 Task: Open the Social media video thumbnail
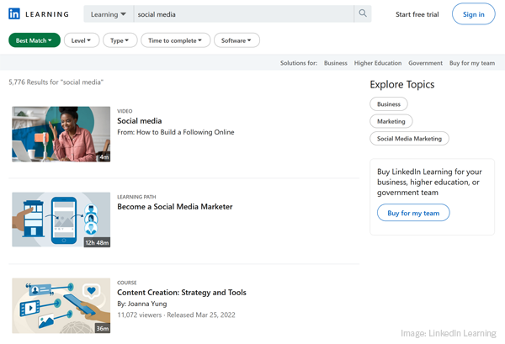61,134
